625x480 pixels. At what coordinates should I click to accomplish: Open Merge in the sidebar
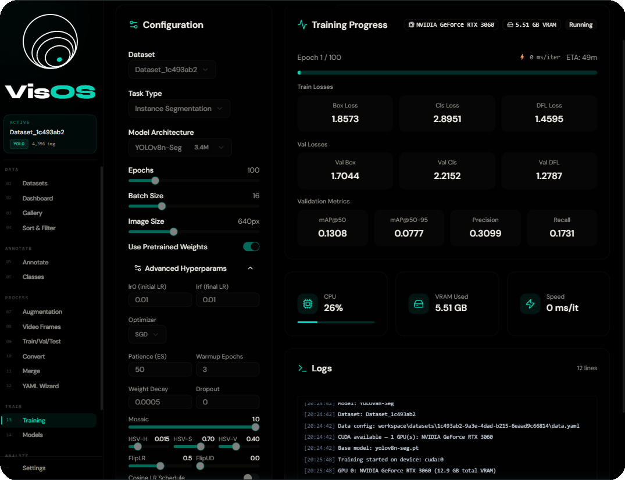click(31, 371)
